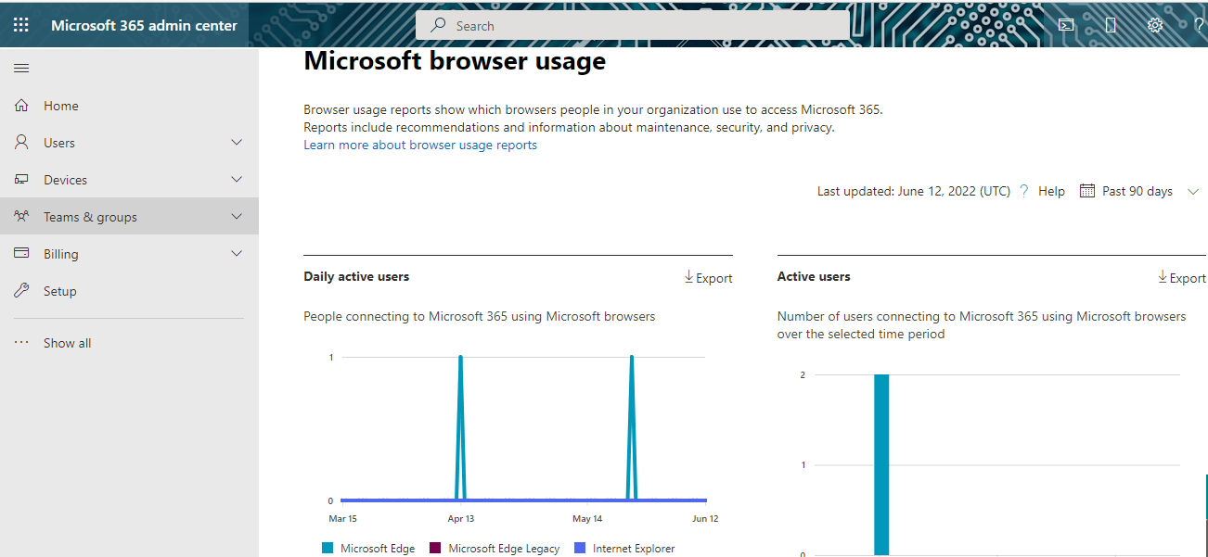Export the Active users report
This screenshot has width=1208, height=557.
coord(1182,278)
